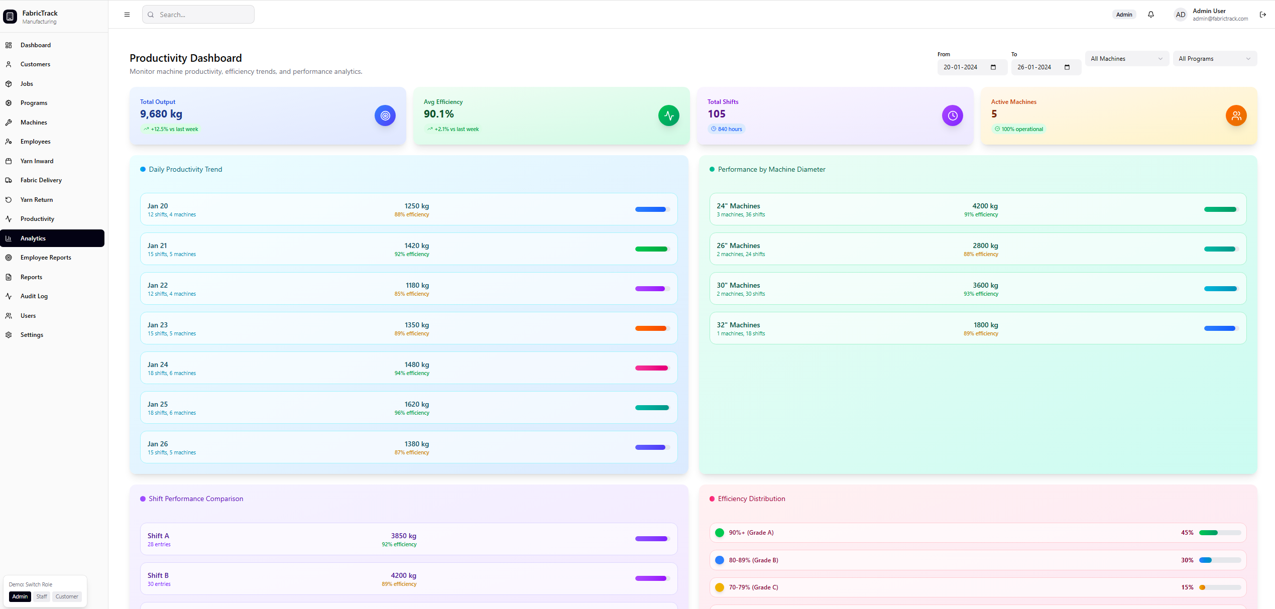The width and height of the screenshot is (1275, 609).
Task: Open the Reports section
Action: tap(31, 277)
